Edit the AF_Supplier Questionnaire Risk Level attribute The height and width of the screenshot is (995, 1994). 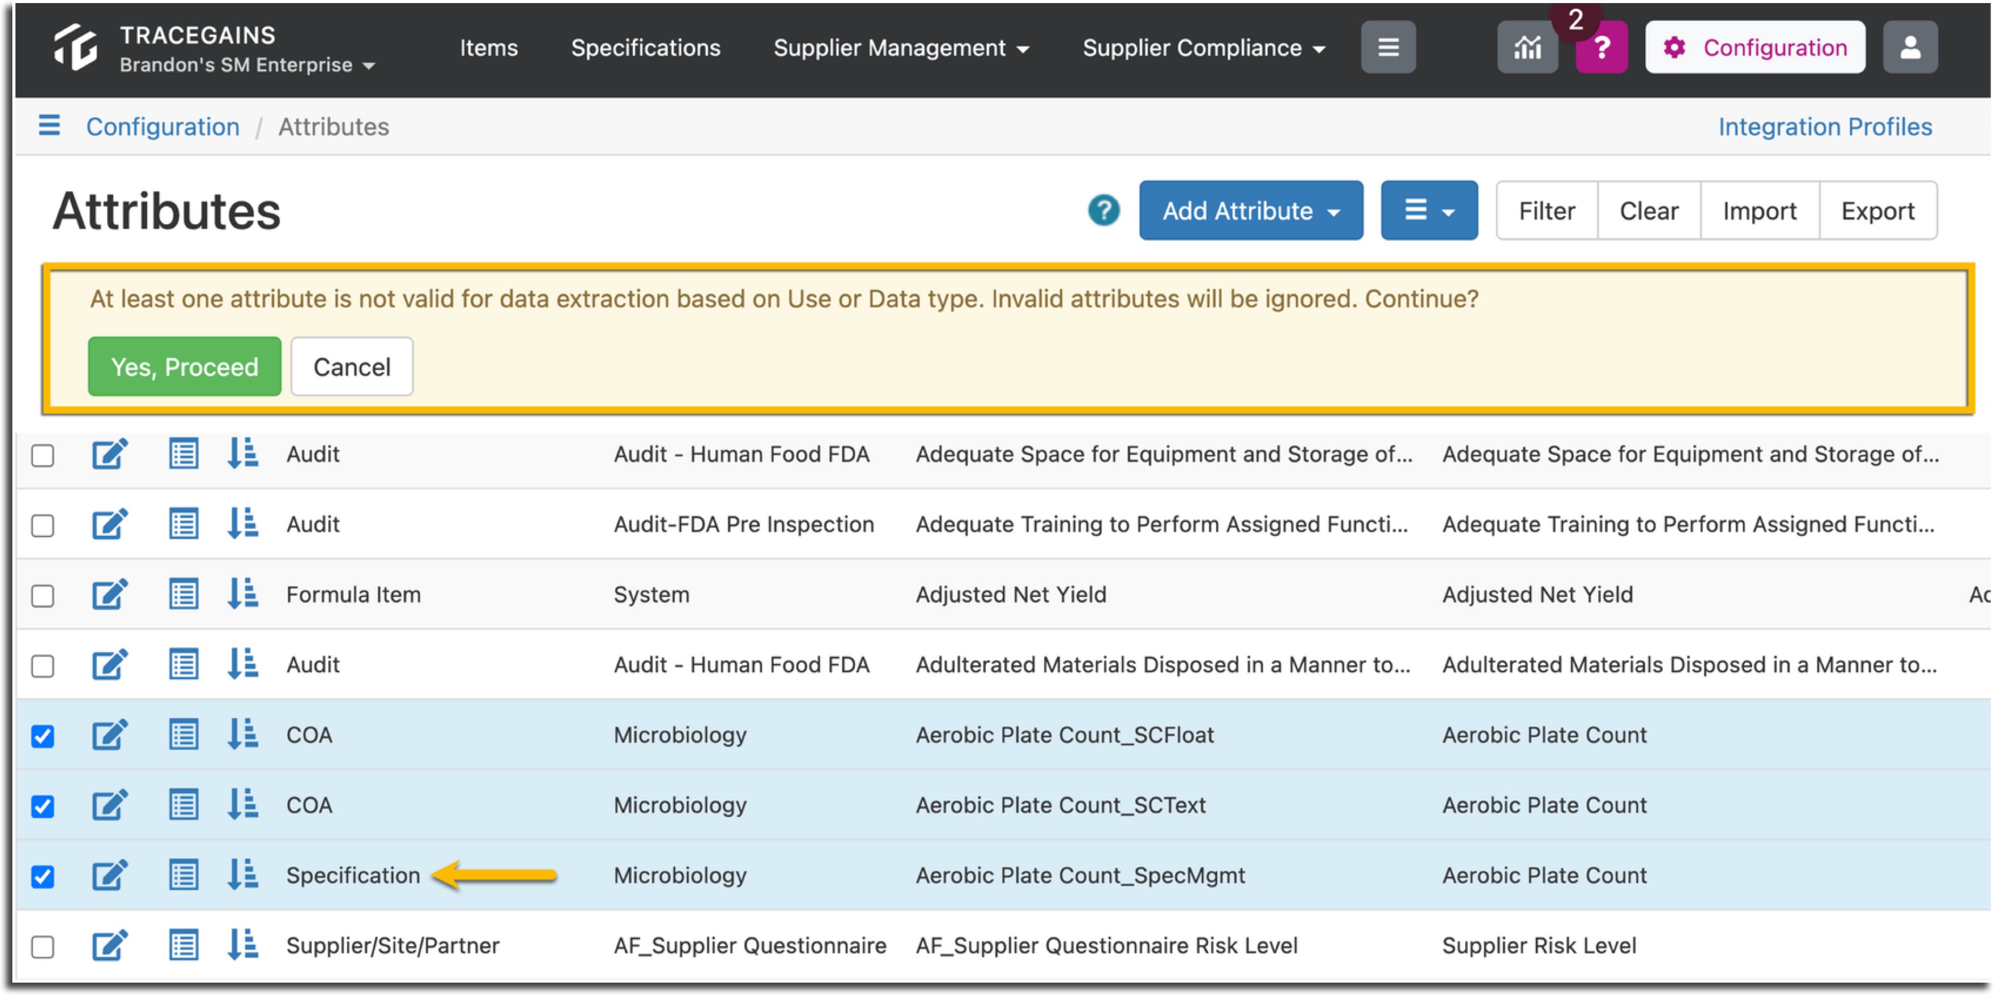click(110, 946)
